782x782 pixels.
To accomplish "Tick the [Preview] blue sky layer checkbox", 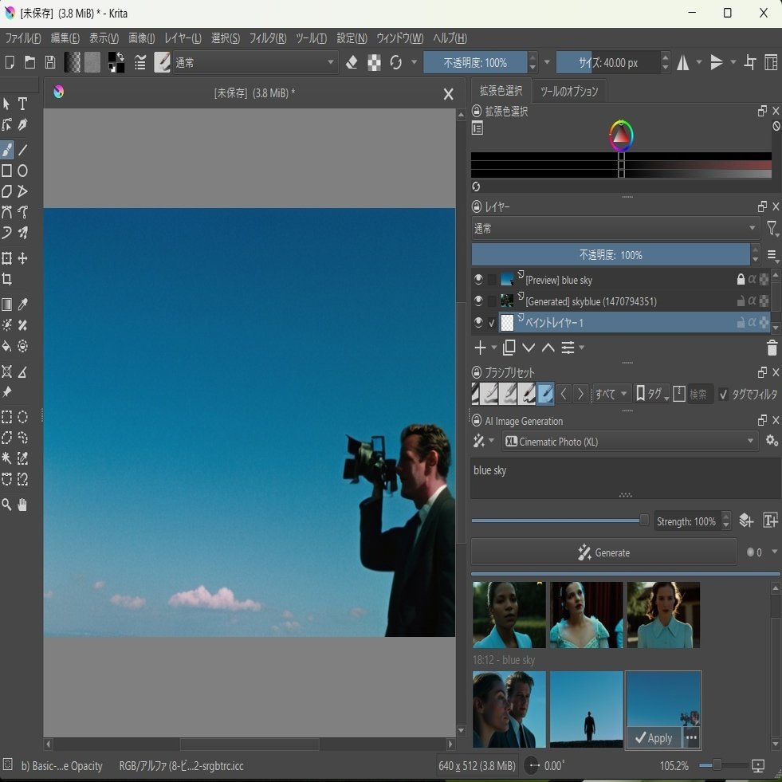I will (x=493, y=280).
